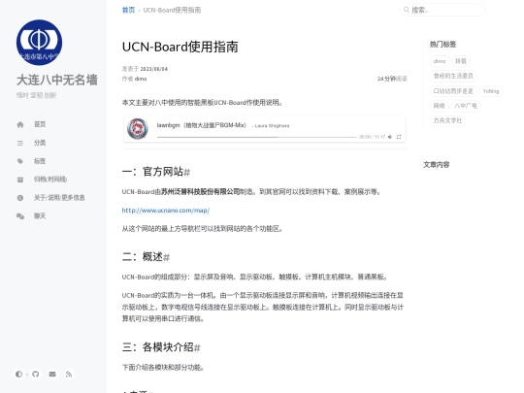The width and height of the screenshot is (524, 393).
Task: Toggle dark mode with the half-circle icon
Action: click(x=18, y=374)
